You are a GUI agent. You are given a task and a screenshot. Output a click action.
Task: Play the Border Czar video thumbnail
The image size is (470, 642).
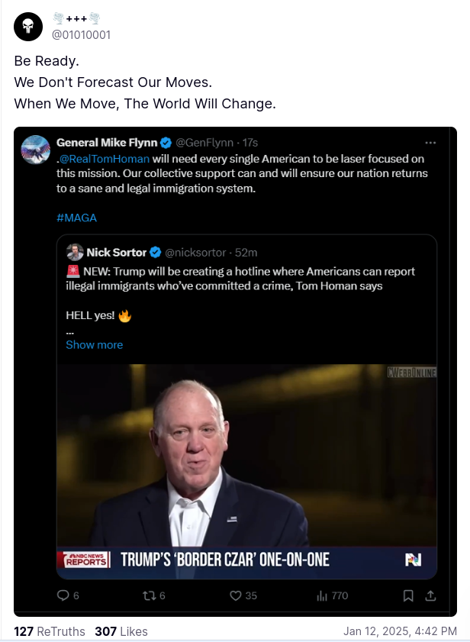tap(246, 469)
